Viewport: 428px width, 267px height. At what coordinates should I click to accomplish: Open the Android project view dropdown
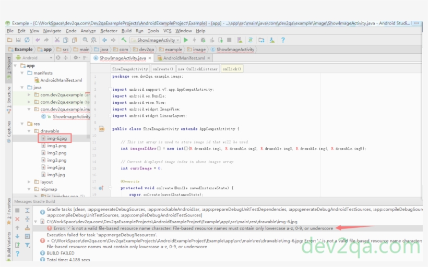click(x=34, y=58)
